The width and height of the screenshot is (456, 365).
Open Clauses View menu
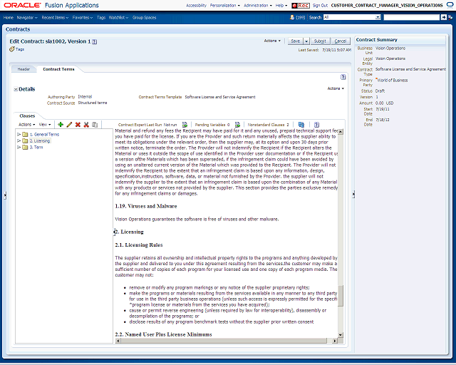(x=45, y=125)
